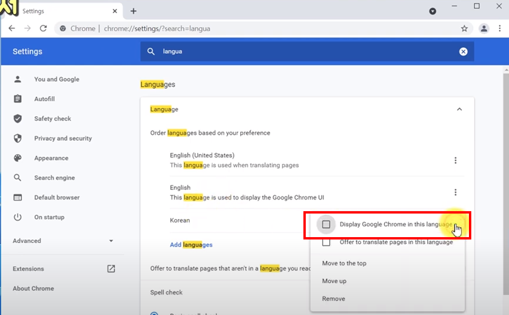Click the search magnifier in settings bar

click(x=151, y=51)
